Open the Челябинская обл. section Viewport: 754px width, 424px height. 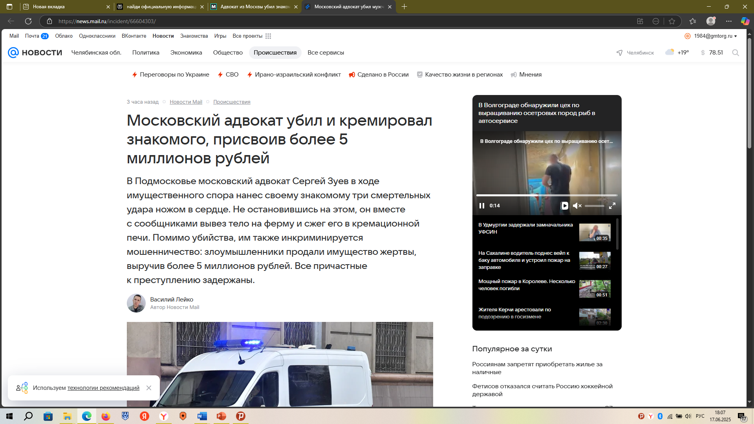point(96,53)
